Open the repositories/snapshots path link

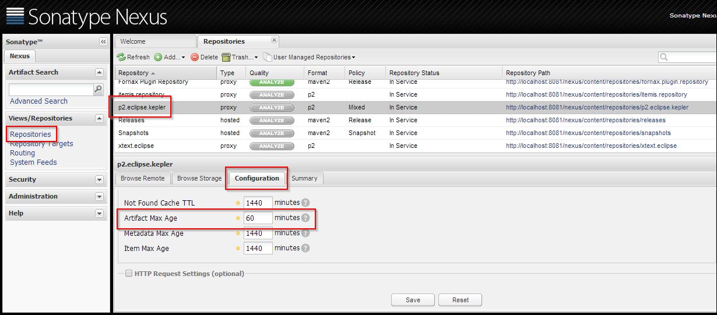click(x=588, y=133)
